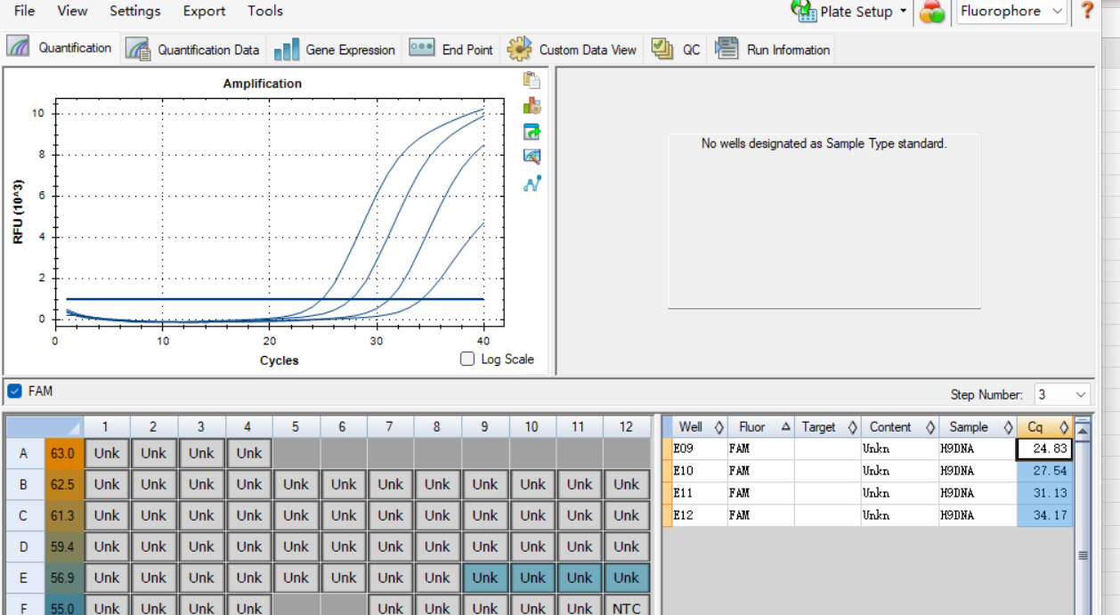
Task: Open the Export menu
Action: pyautogui.click(x=204, y=11)
